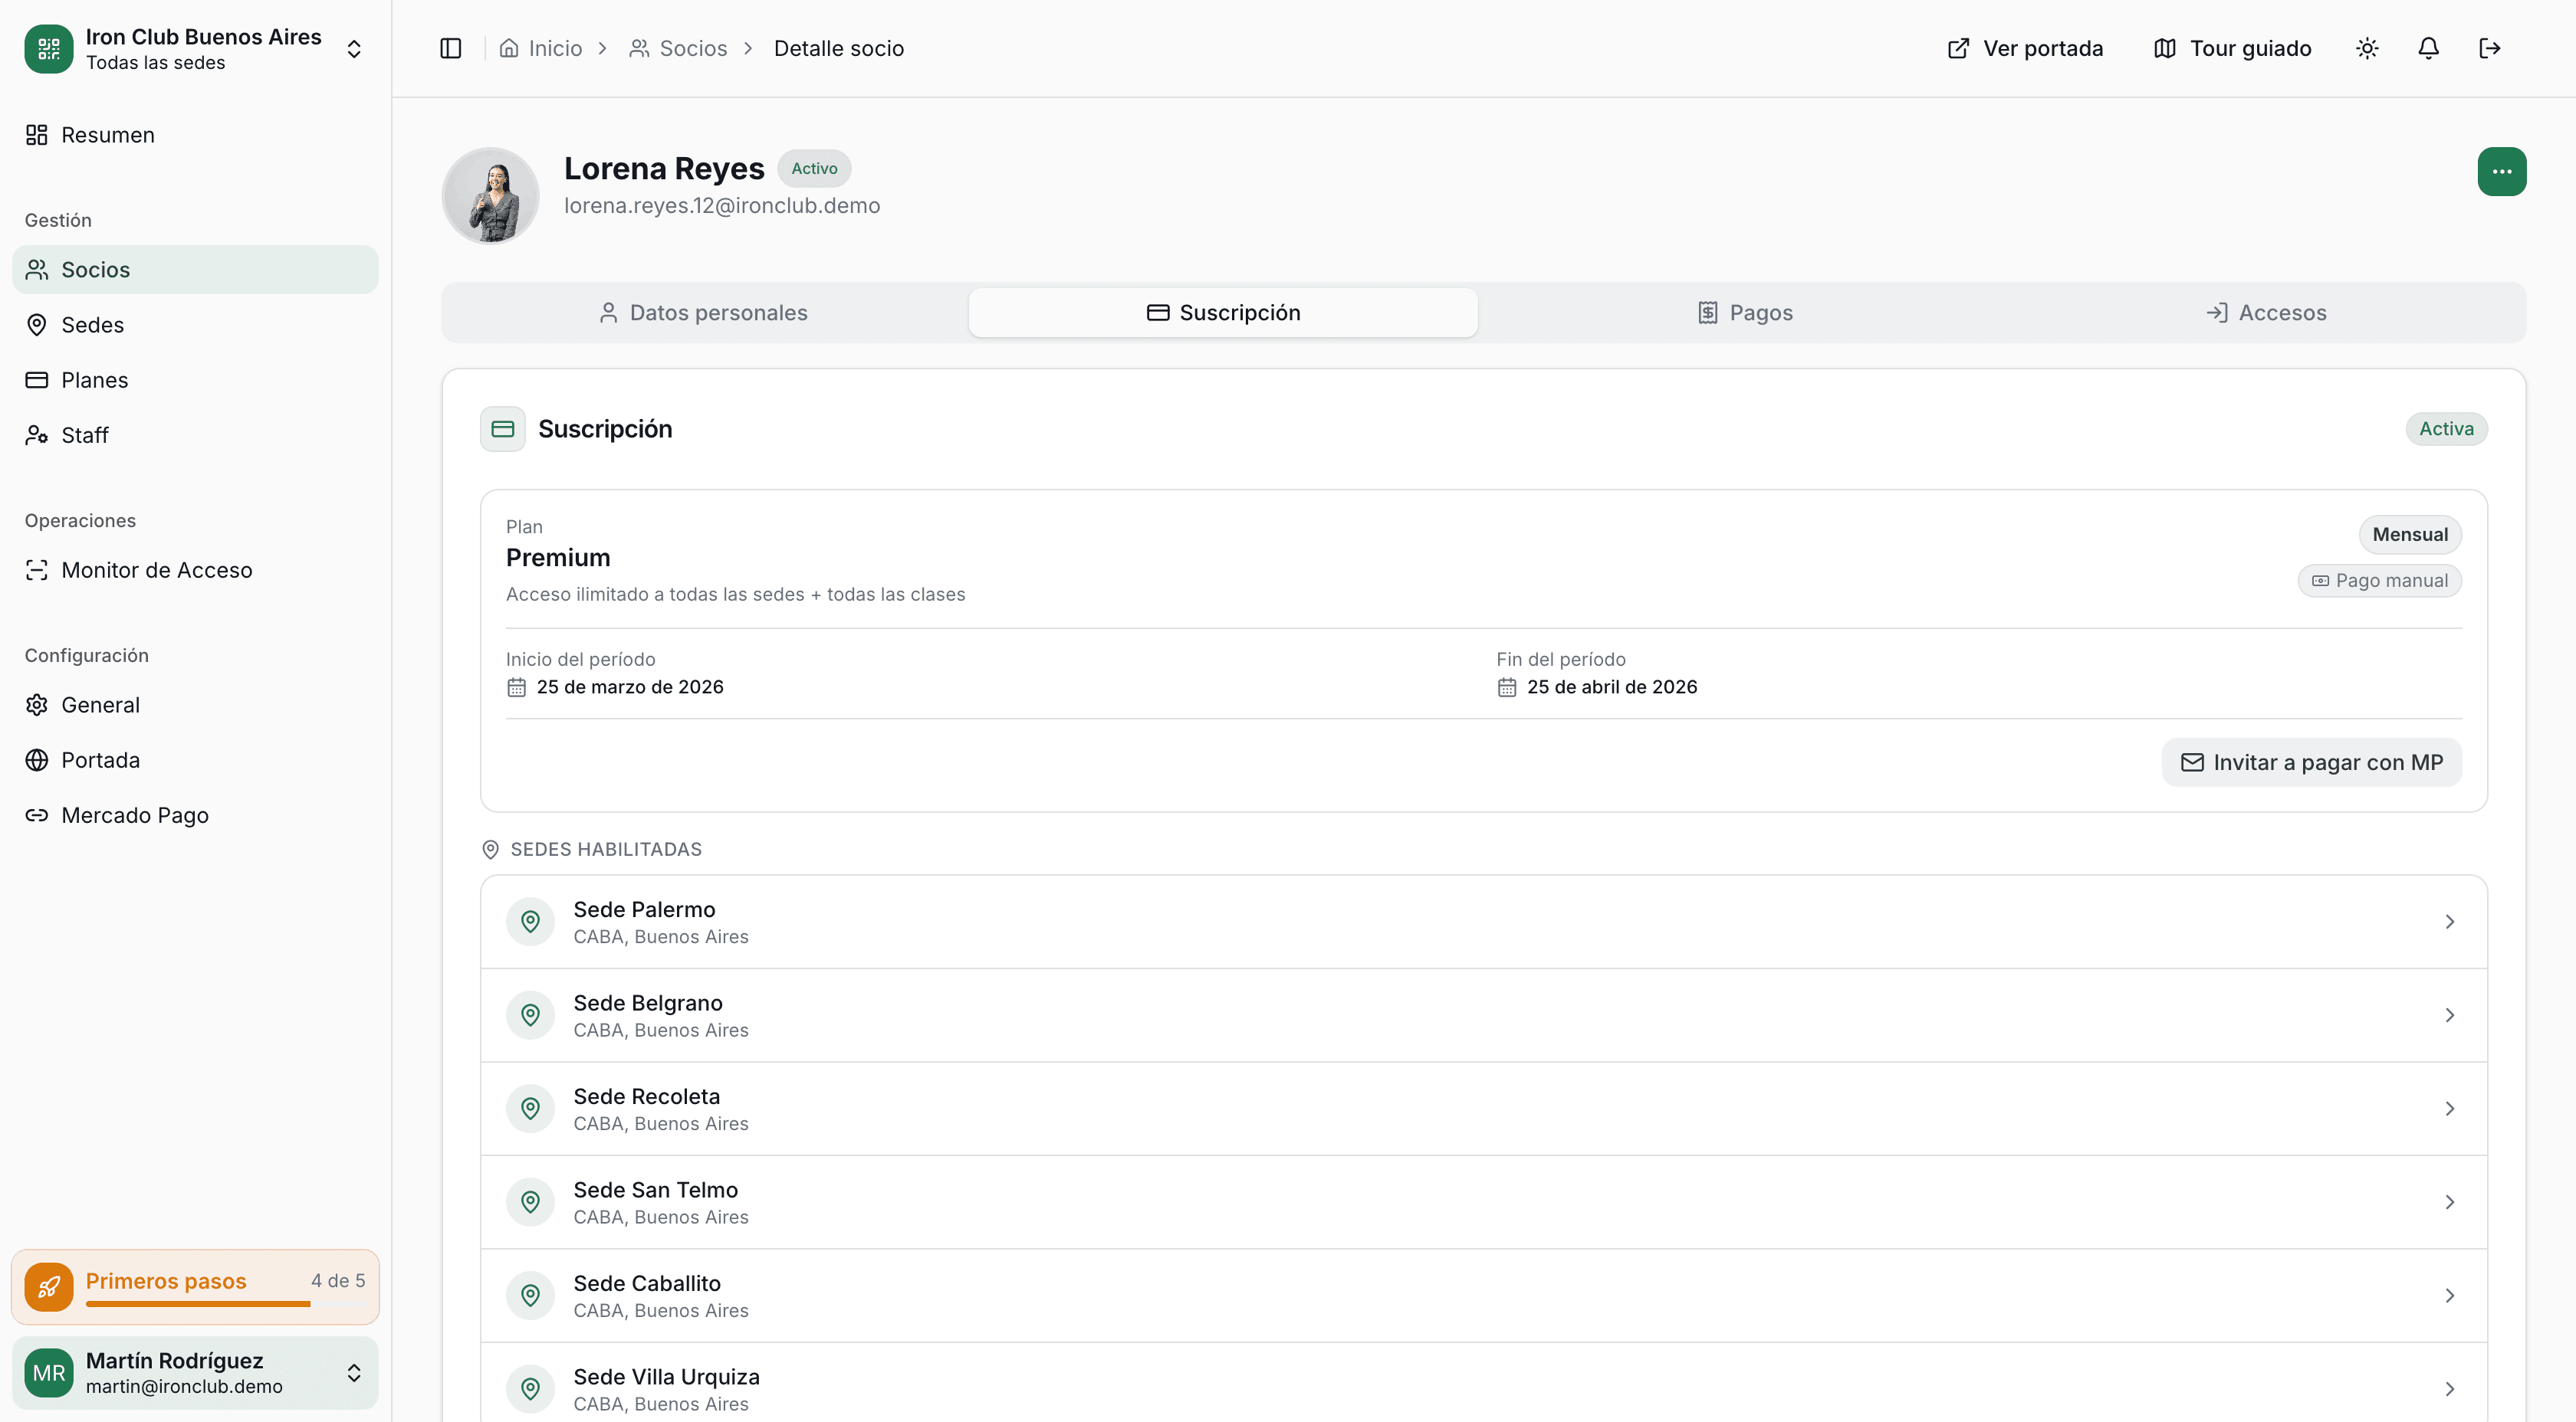Viewport: 2576px width, 1422px height.
Task: Click the notifications bell icon
Action: coord(2428,48)
